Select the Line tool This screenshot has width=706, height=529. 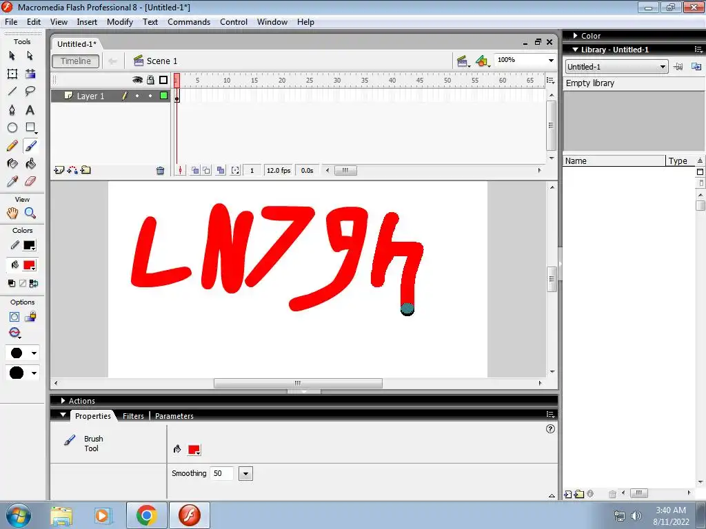click(12, 92)
